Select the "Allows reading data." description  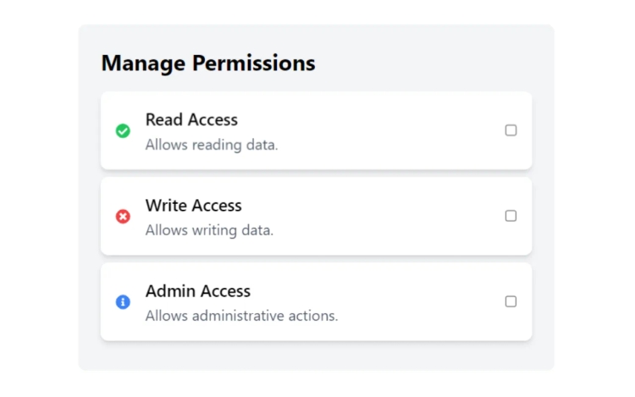212,145
